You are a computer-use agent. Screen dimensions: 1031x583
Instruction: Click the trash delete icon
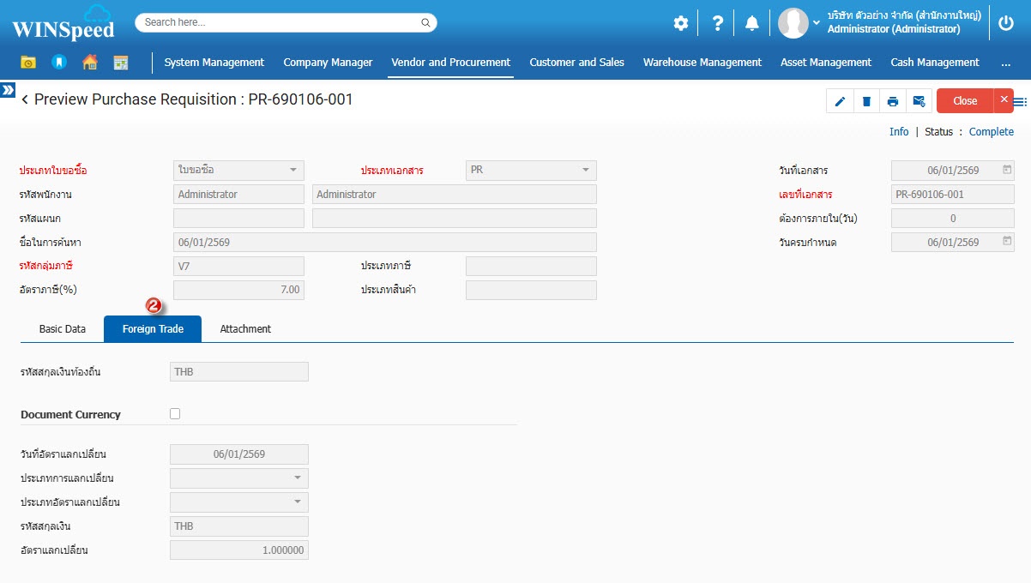coord(866,101)
